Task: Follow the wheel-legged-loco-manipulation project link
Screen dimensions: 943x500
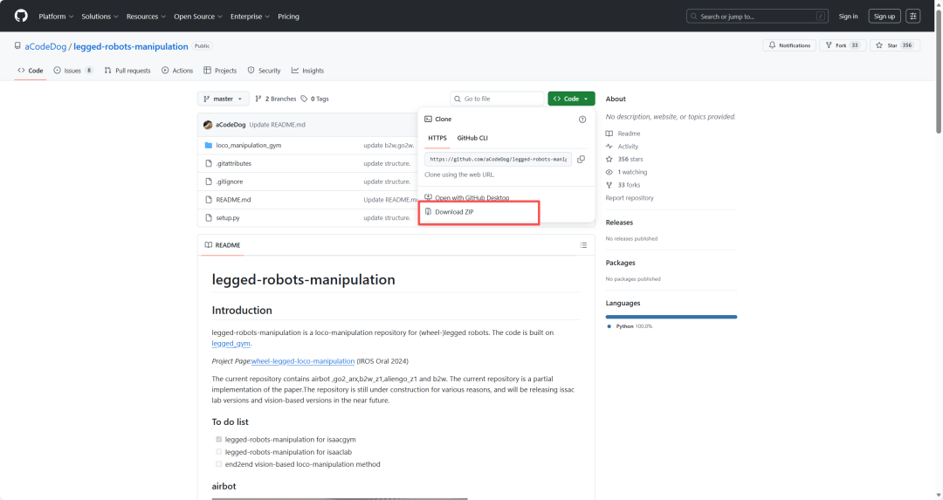Action: (x=303, y=361)
